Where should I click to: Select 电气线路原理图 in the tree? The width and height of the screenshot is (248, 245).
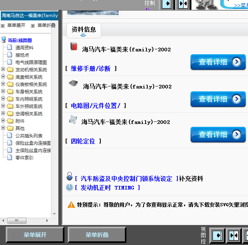[x=31, y=62]
